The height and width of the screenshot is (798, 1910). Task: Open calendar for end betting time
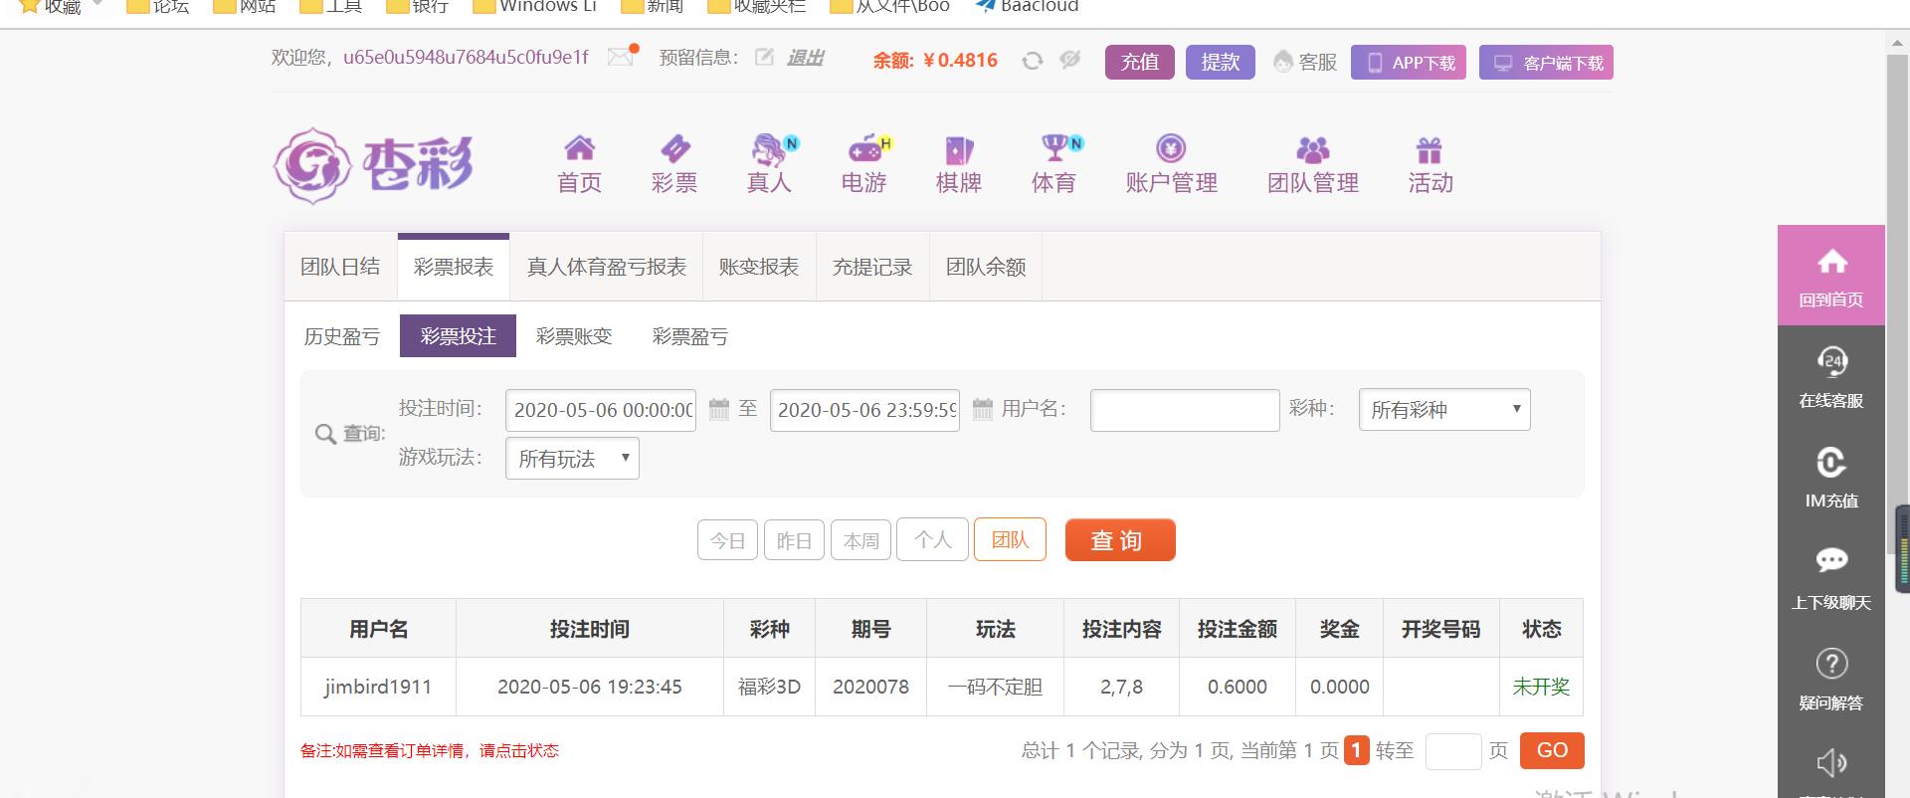pyautogui.click(x=982, y=409)
